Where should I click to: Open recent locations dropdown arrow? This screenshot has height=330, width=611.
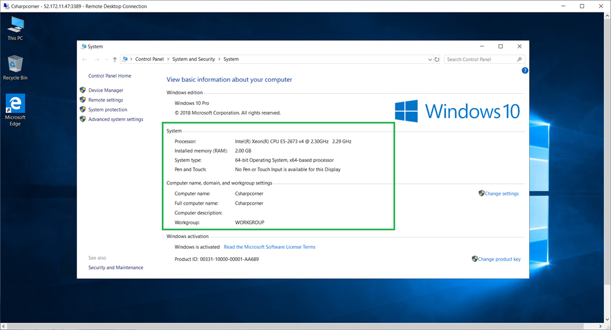[106, 60]
